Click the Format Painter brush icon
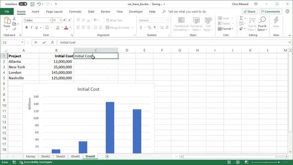Image resolution: width=293 pixels, height=165 pixels. pos(14,29)
